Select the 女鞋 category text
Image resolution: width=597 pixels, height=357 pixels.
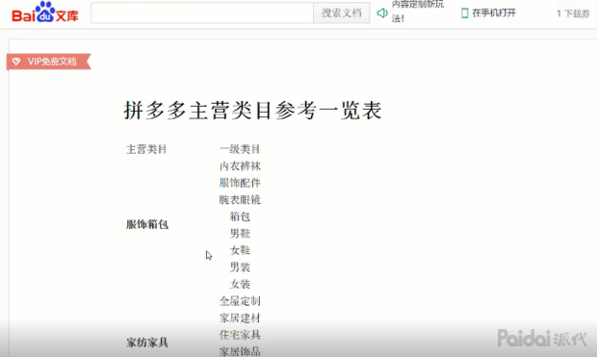[240, 250]
